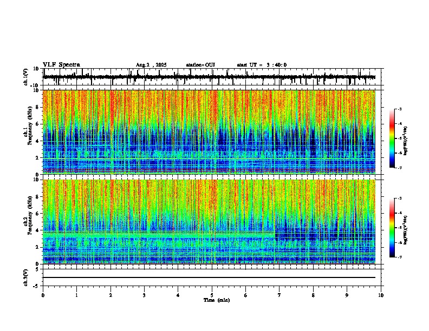This screenshot has height=331, width=429.
Task: Click tick label "6" on the Time axis
Action: [246, 295]
